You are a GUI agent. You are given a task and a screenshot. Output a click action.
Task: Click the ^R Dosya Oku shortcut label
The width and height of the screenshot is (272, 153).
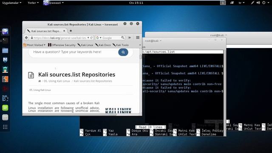[137, 130]
